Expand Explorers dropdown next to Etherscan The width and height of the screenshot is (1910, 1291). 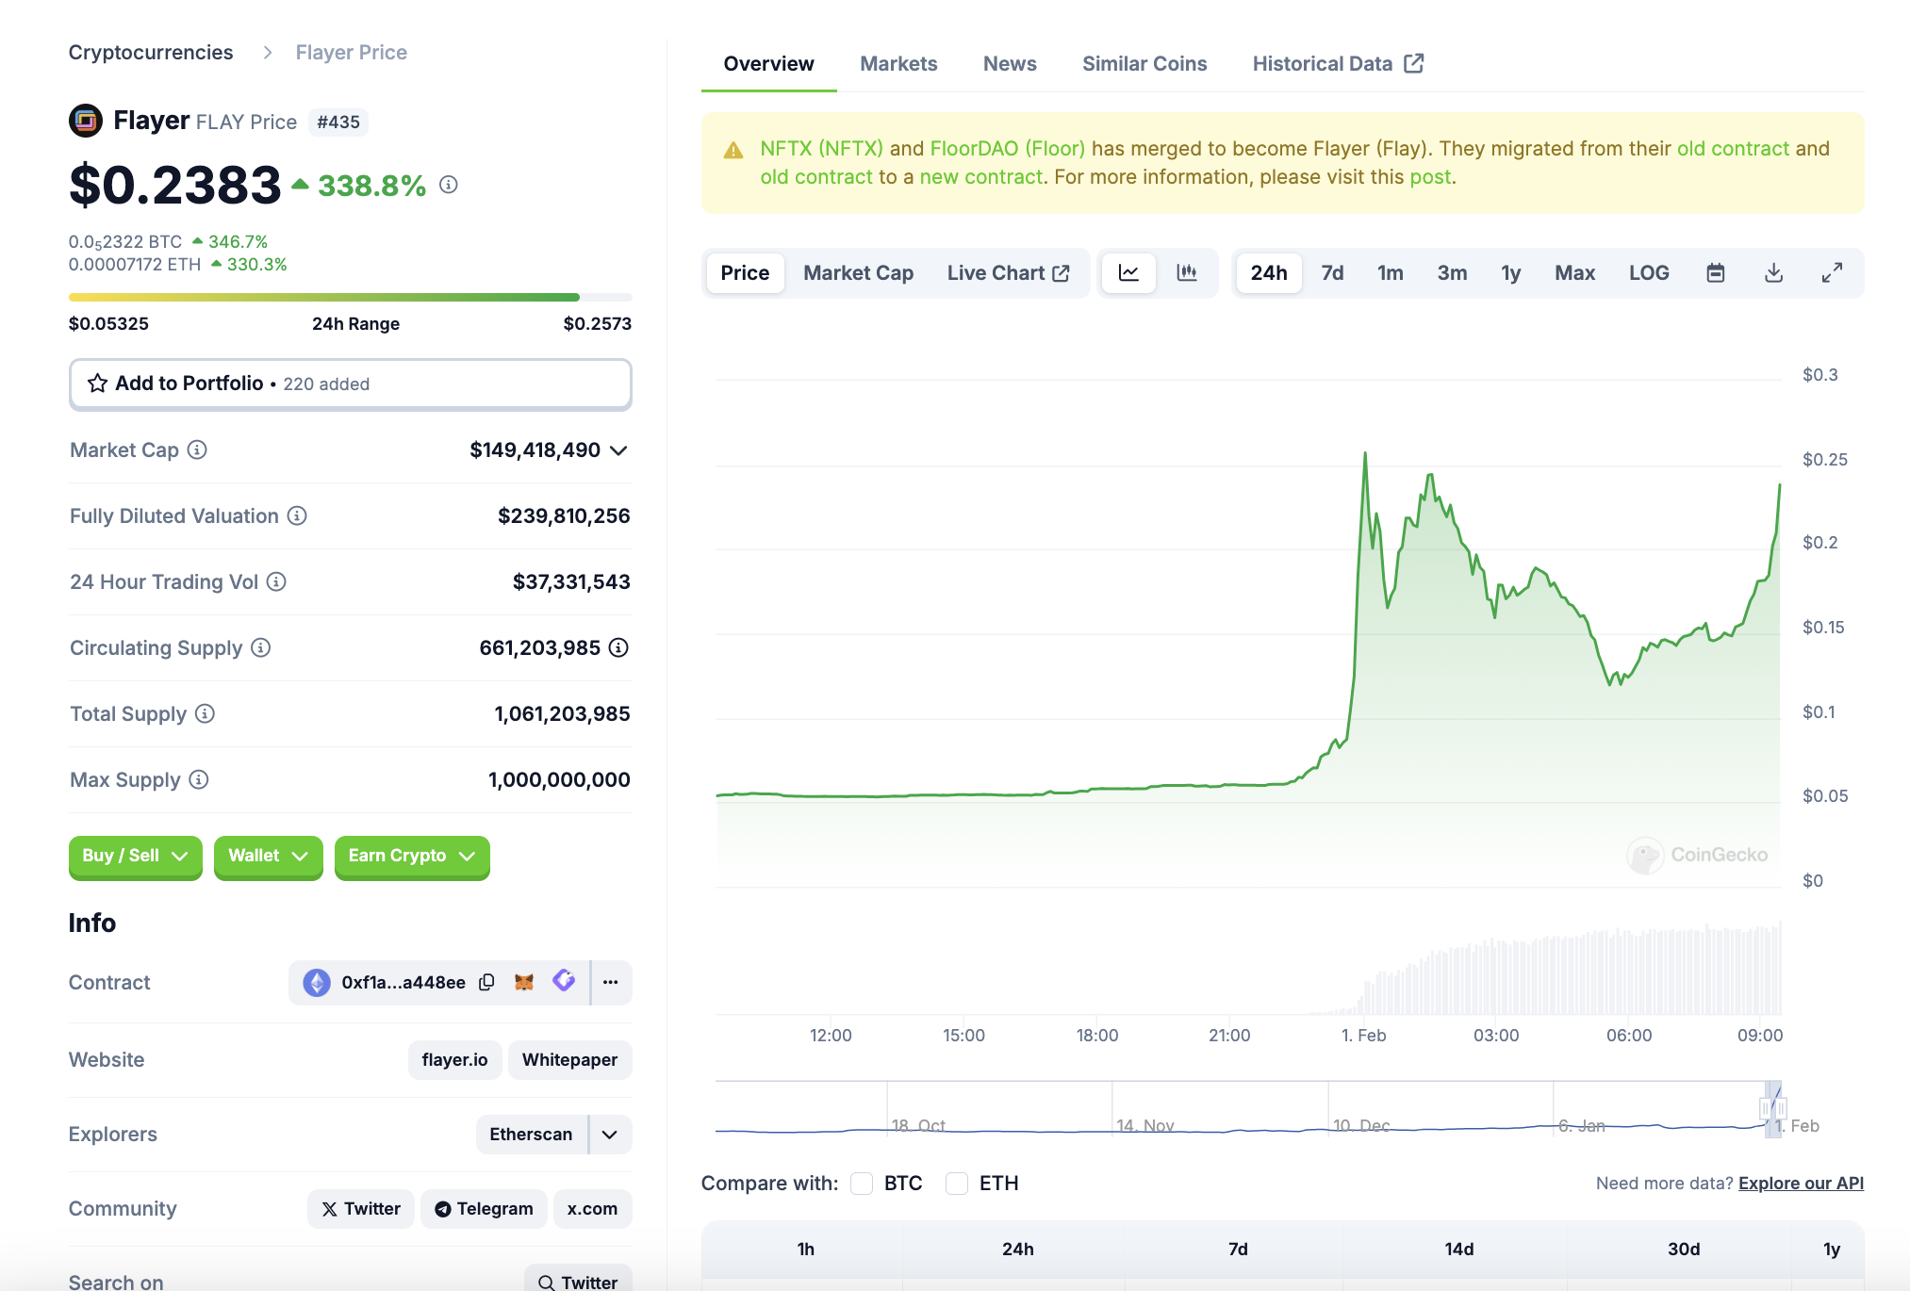610,1135
